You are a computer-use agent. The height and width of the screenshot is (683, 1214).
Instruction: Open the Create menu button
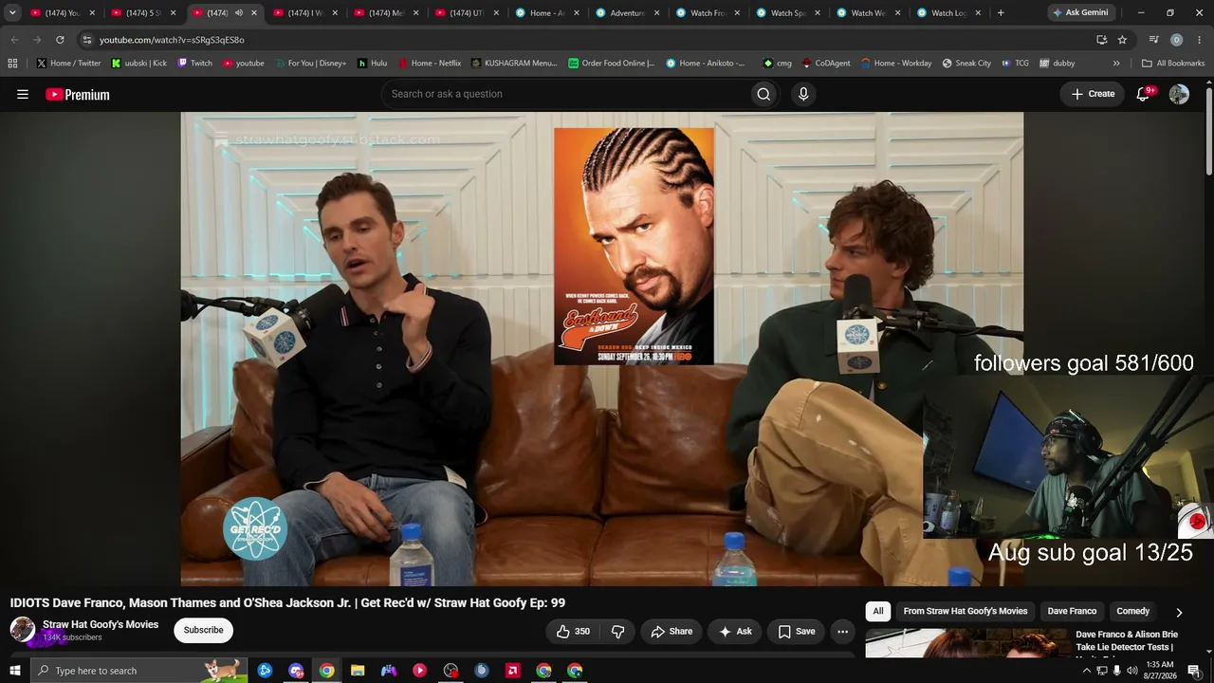point(1093,94)
